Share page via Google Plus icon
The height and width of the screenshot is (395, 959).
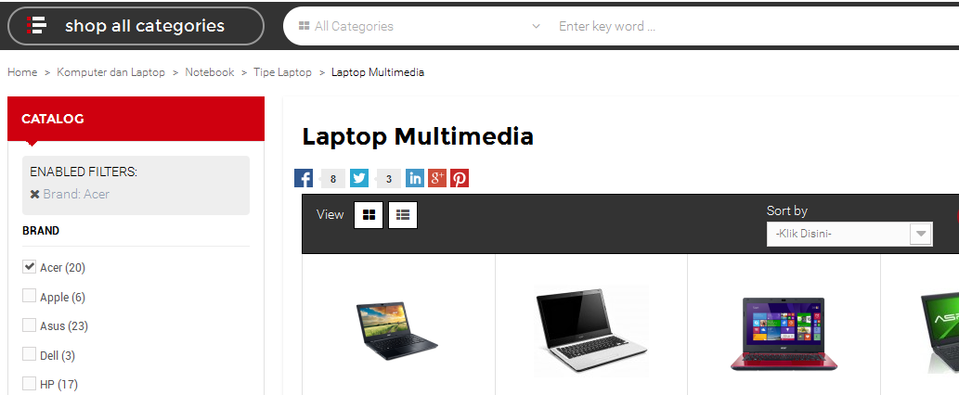pos(437,178)
